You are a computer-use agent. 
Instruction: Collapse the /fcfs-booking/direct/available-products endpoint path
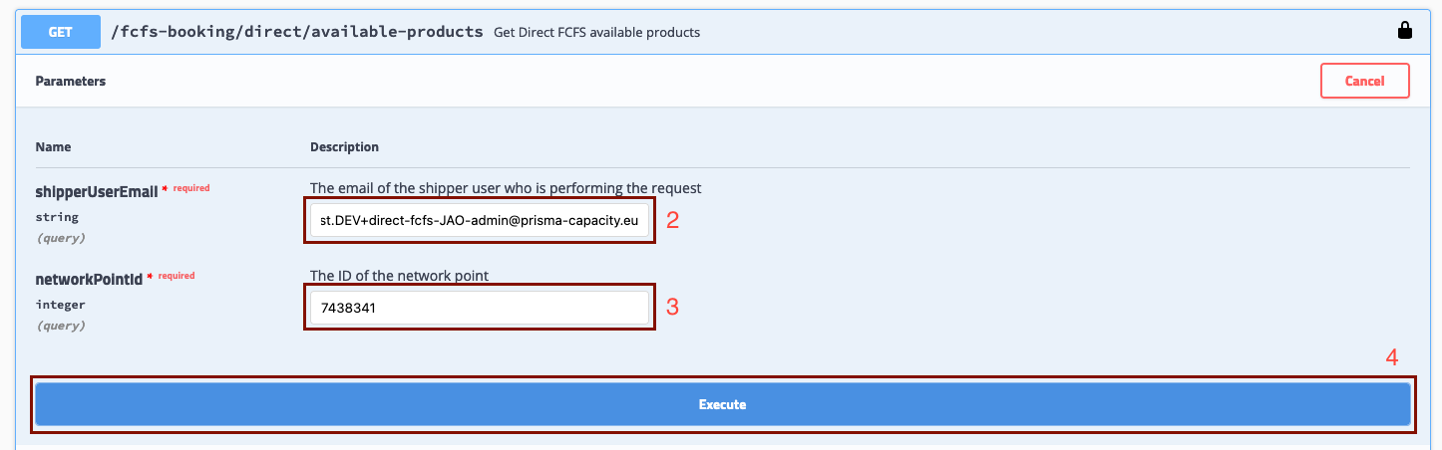tap(297, 32)
